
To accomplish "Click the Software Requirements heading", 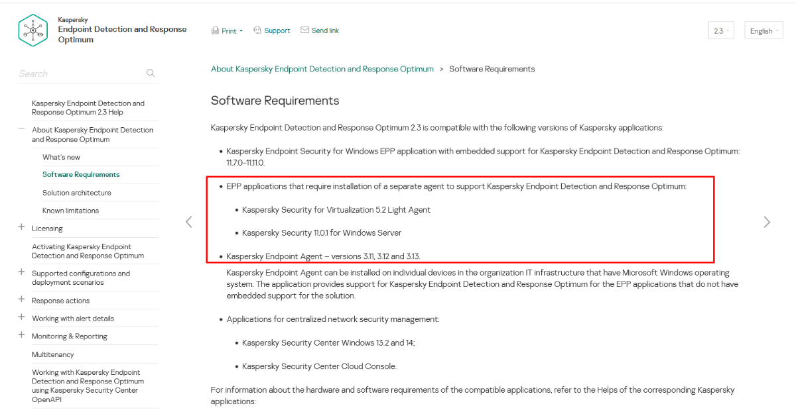I will pyautogui.click(x=275, y=101).
